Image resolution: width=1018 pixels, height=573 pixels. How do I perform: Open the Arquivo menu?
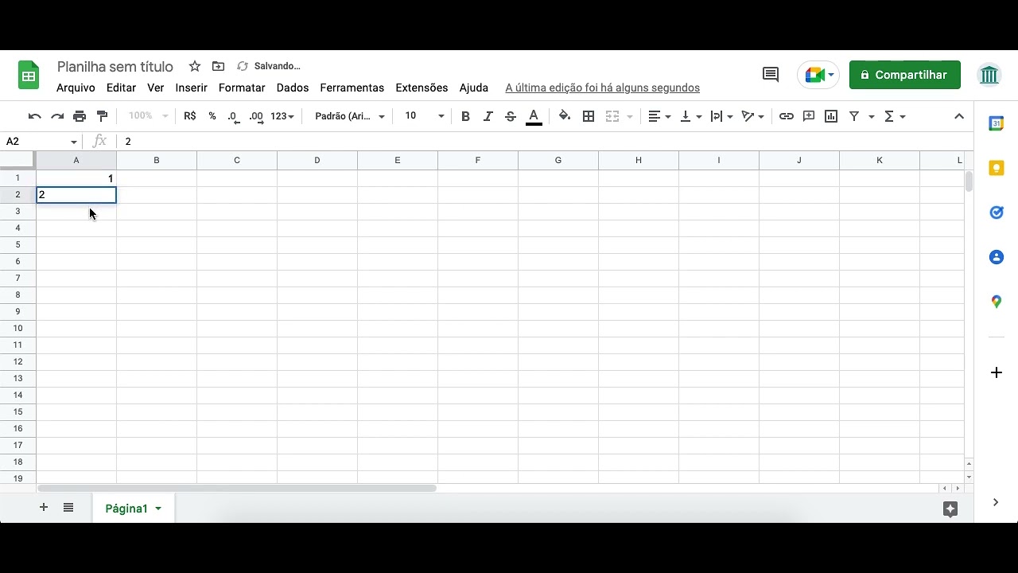[76, 88]
